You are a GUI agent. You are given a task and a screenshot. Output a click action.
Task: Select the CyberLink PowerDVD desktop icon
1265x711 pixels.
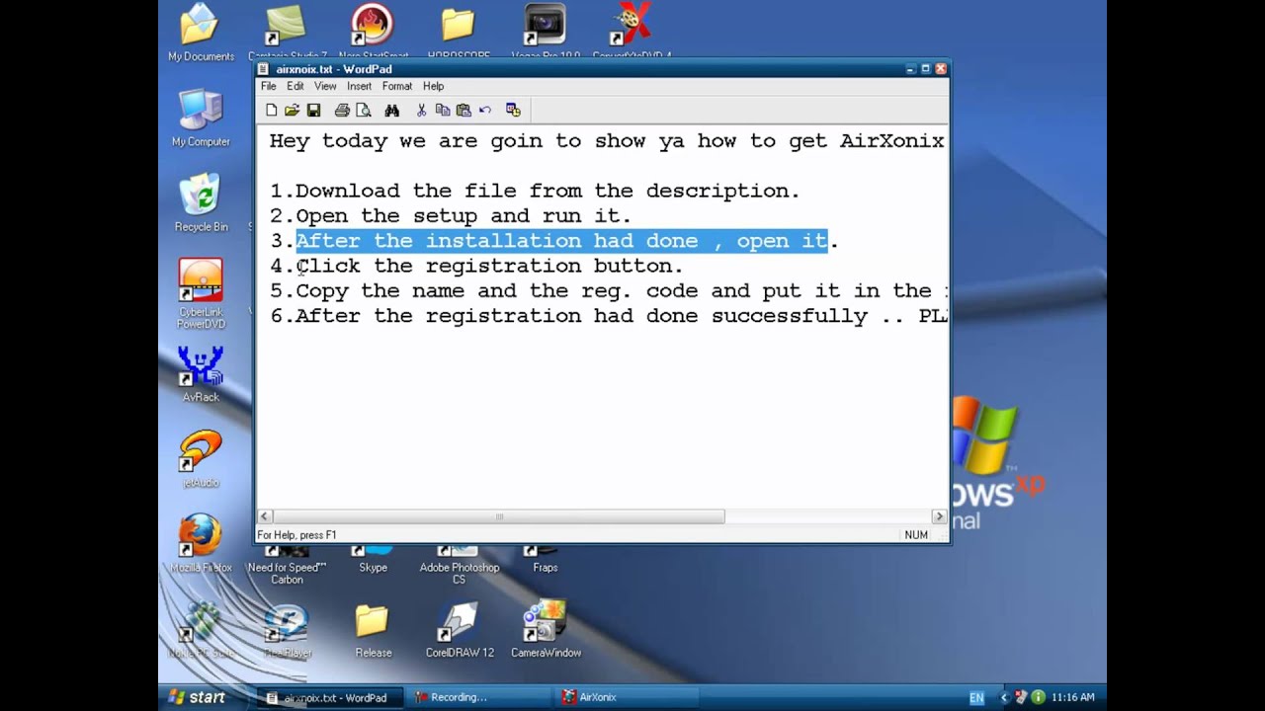(201, 293)
